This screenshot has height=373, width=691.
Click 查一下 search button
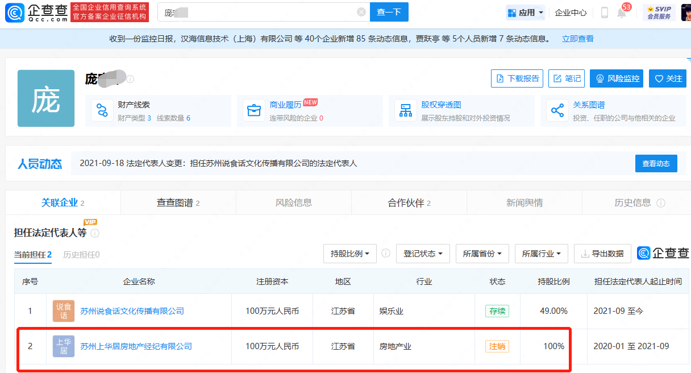[389, 12]
